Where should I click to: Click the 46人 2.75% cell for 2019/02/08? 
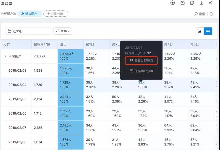pos(175,142)
